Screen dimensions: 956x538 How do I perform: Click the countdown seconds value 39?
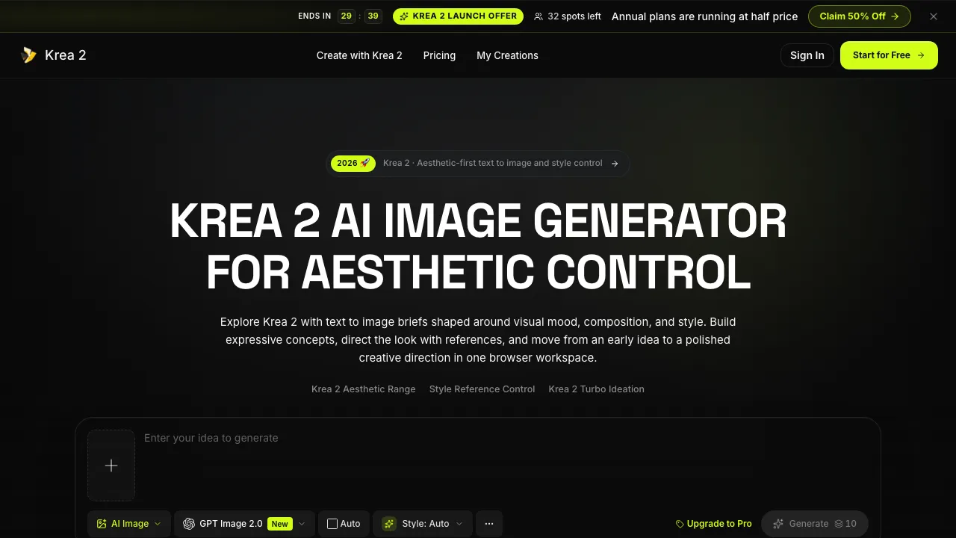(x=373, y=16)
